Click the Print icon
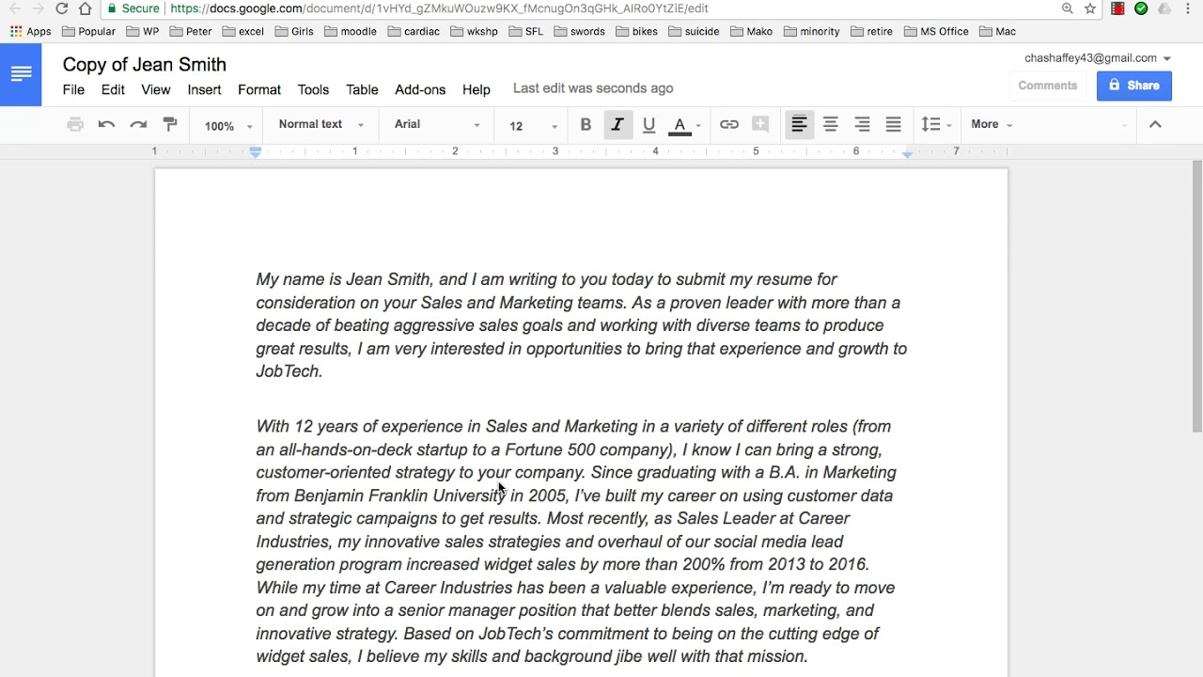 pos(75,124)
